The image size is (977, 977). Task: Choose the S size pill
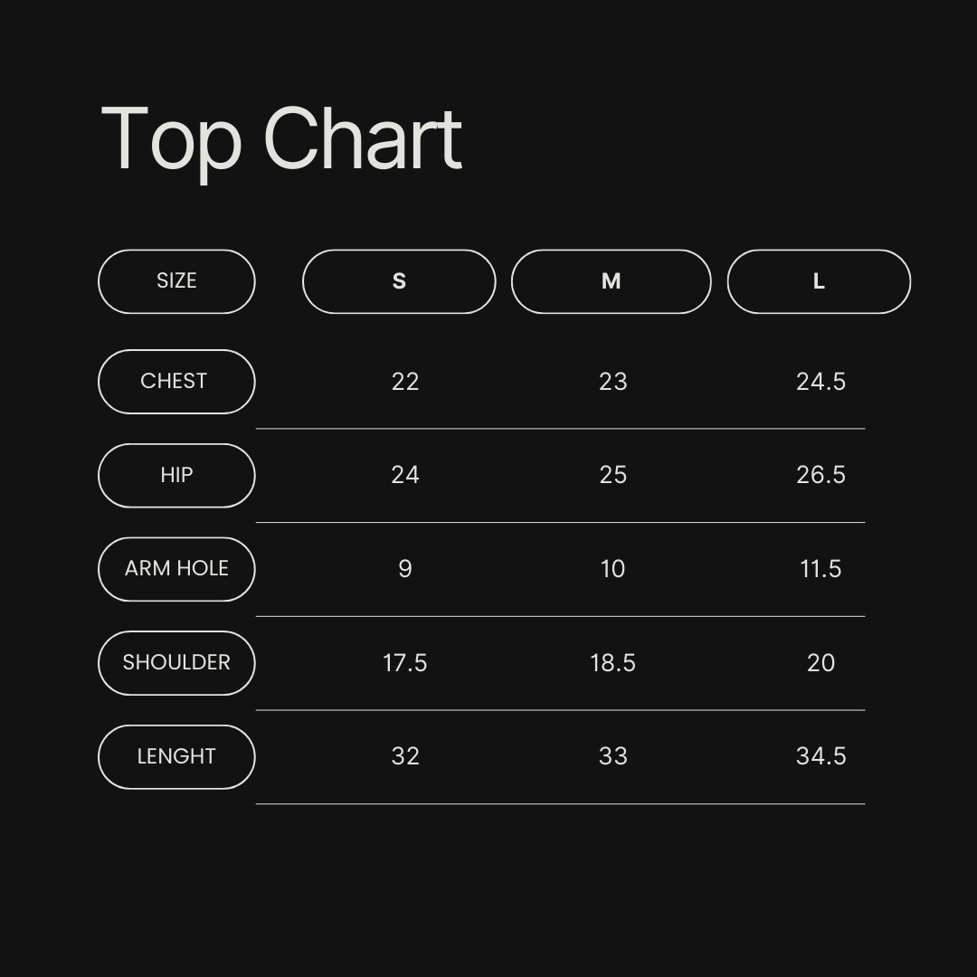tap(399, 281)
